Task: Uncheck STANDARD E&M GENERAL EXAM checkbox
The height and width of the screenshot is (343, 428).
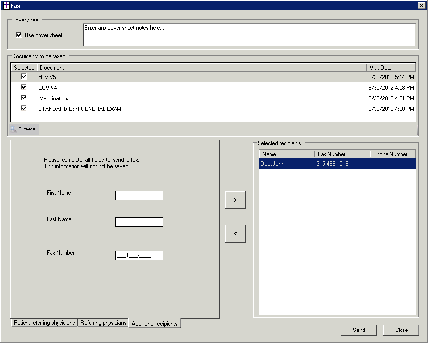Action: [23, 109]
